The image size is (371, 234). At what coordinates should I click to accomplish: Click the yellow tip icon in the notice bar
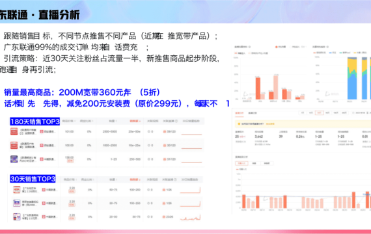[x=238, y=123]
